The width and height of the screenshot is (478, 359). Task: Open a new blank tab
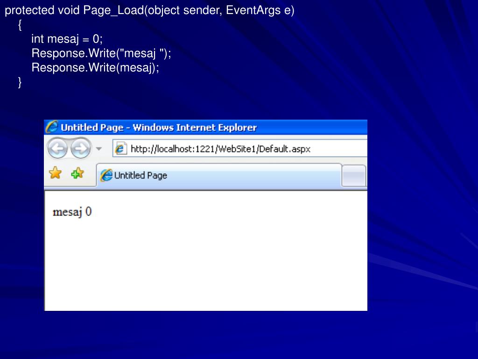(x=354, y=176)
